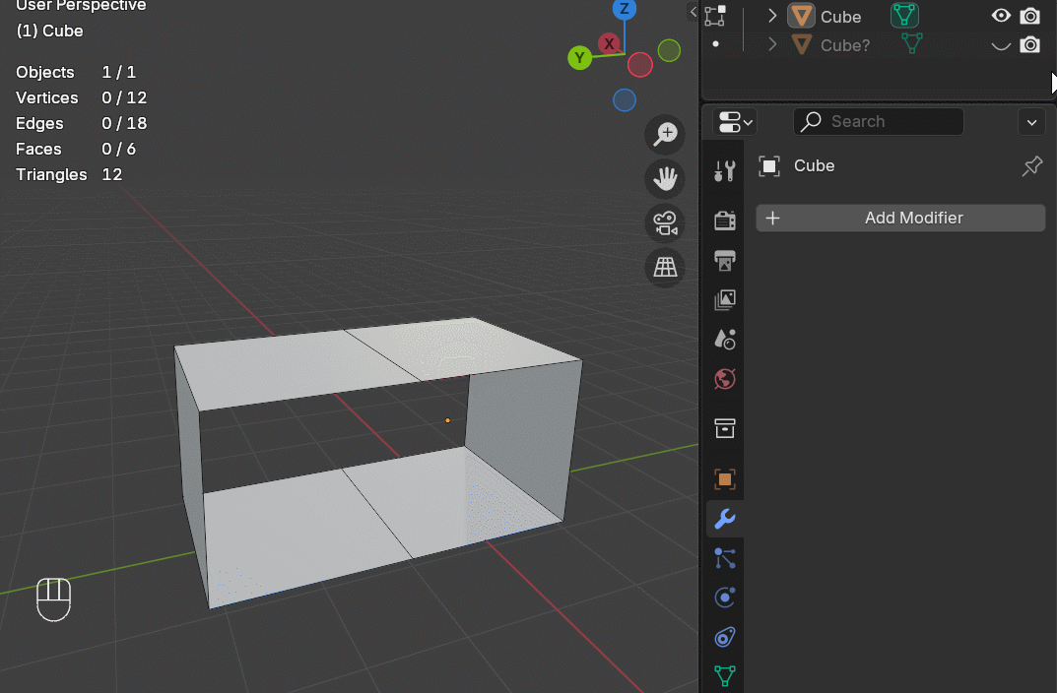Select the Object properties tab
The height and width of the screenshot is (693, 1057).
click(x=724, y=479)
